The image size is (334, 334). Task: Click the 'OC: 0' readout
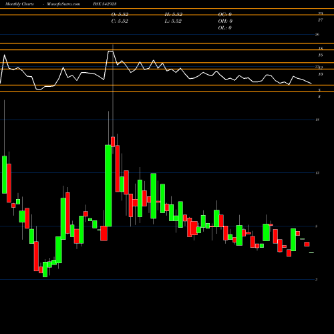225,15
